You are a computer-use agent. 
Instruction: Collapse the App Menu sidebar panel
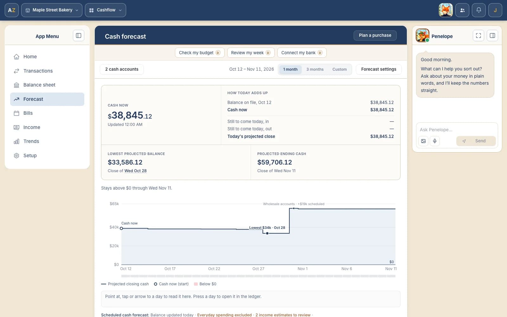pyautogui.click(x=79, y=36)
